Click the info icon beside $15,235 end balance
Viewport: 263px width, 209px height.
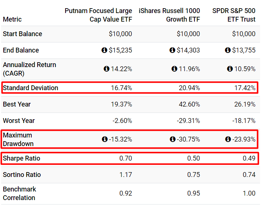(104, 50)
